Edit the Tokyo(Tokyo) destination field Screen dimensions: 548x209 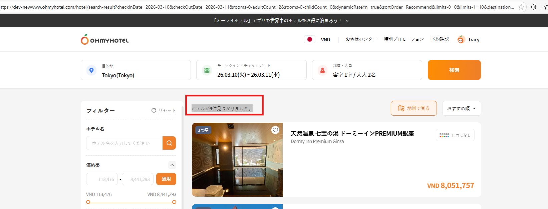136,70
